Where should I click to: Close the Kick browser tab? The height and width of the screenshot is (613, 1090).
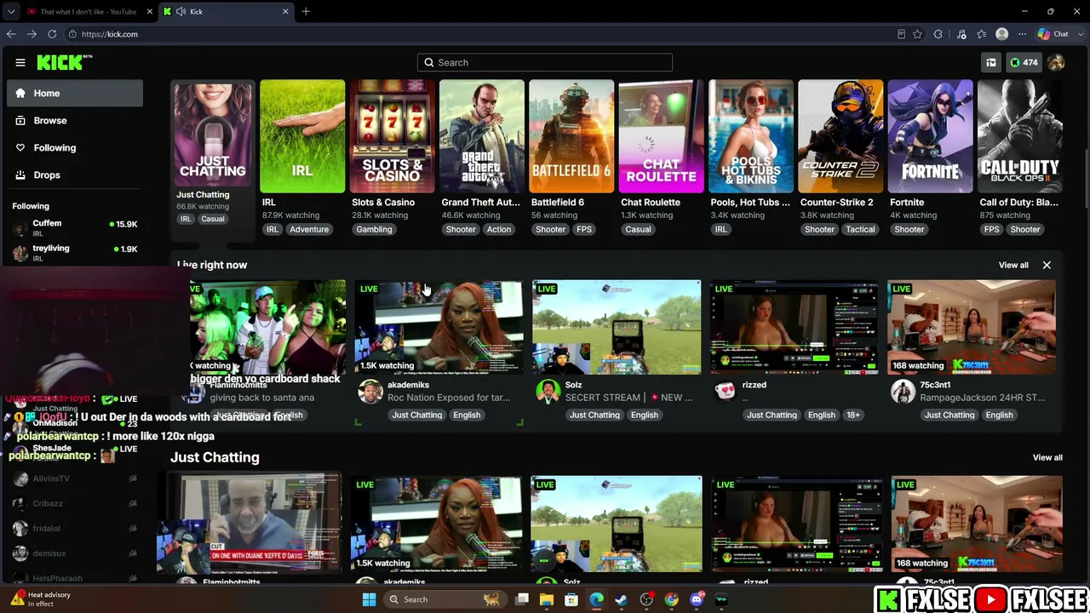click(x=285, y=11)
